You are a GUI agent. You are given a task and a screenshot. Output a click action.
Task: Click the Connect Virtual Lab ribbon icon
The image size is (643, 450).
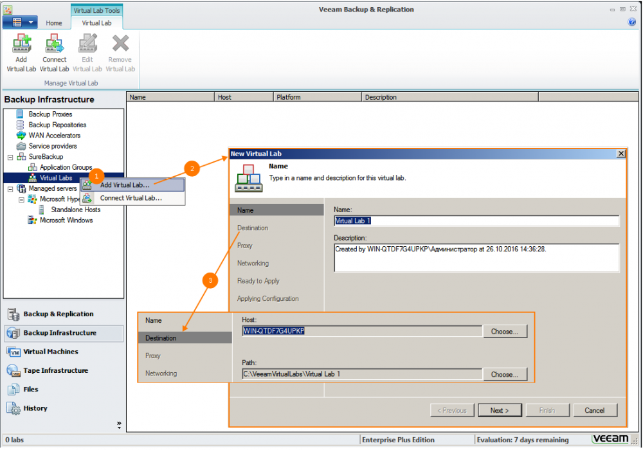pyautogui.click(x=54, y=44)
